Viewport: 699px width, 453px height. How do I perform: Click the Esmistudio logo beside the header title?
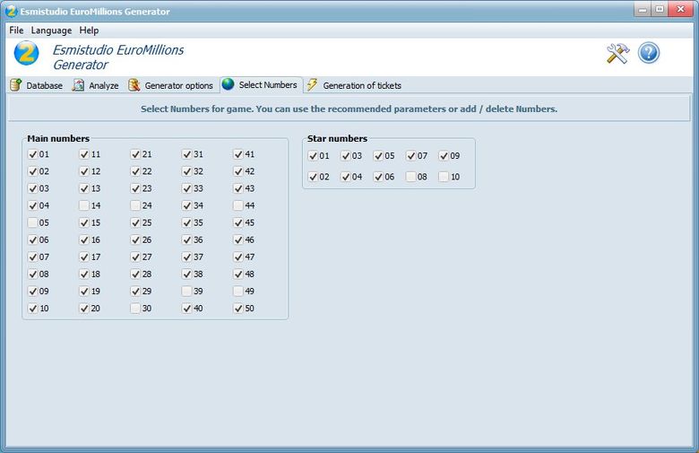coord(26,53)
